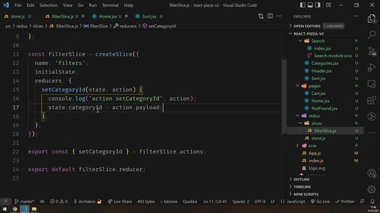Show additional views ellipsis in activity bar

[x=372, y=133]
